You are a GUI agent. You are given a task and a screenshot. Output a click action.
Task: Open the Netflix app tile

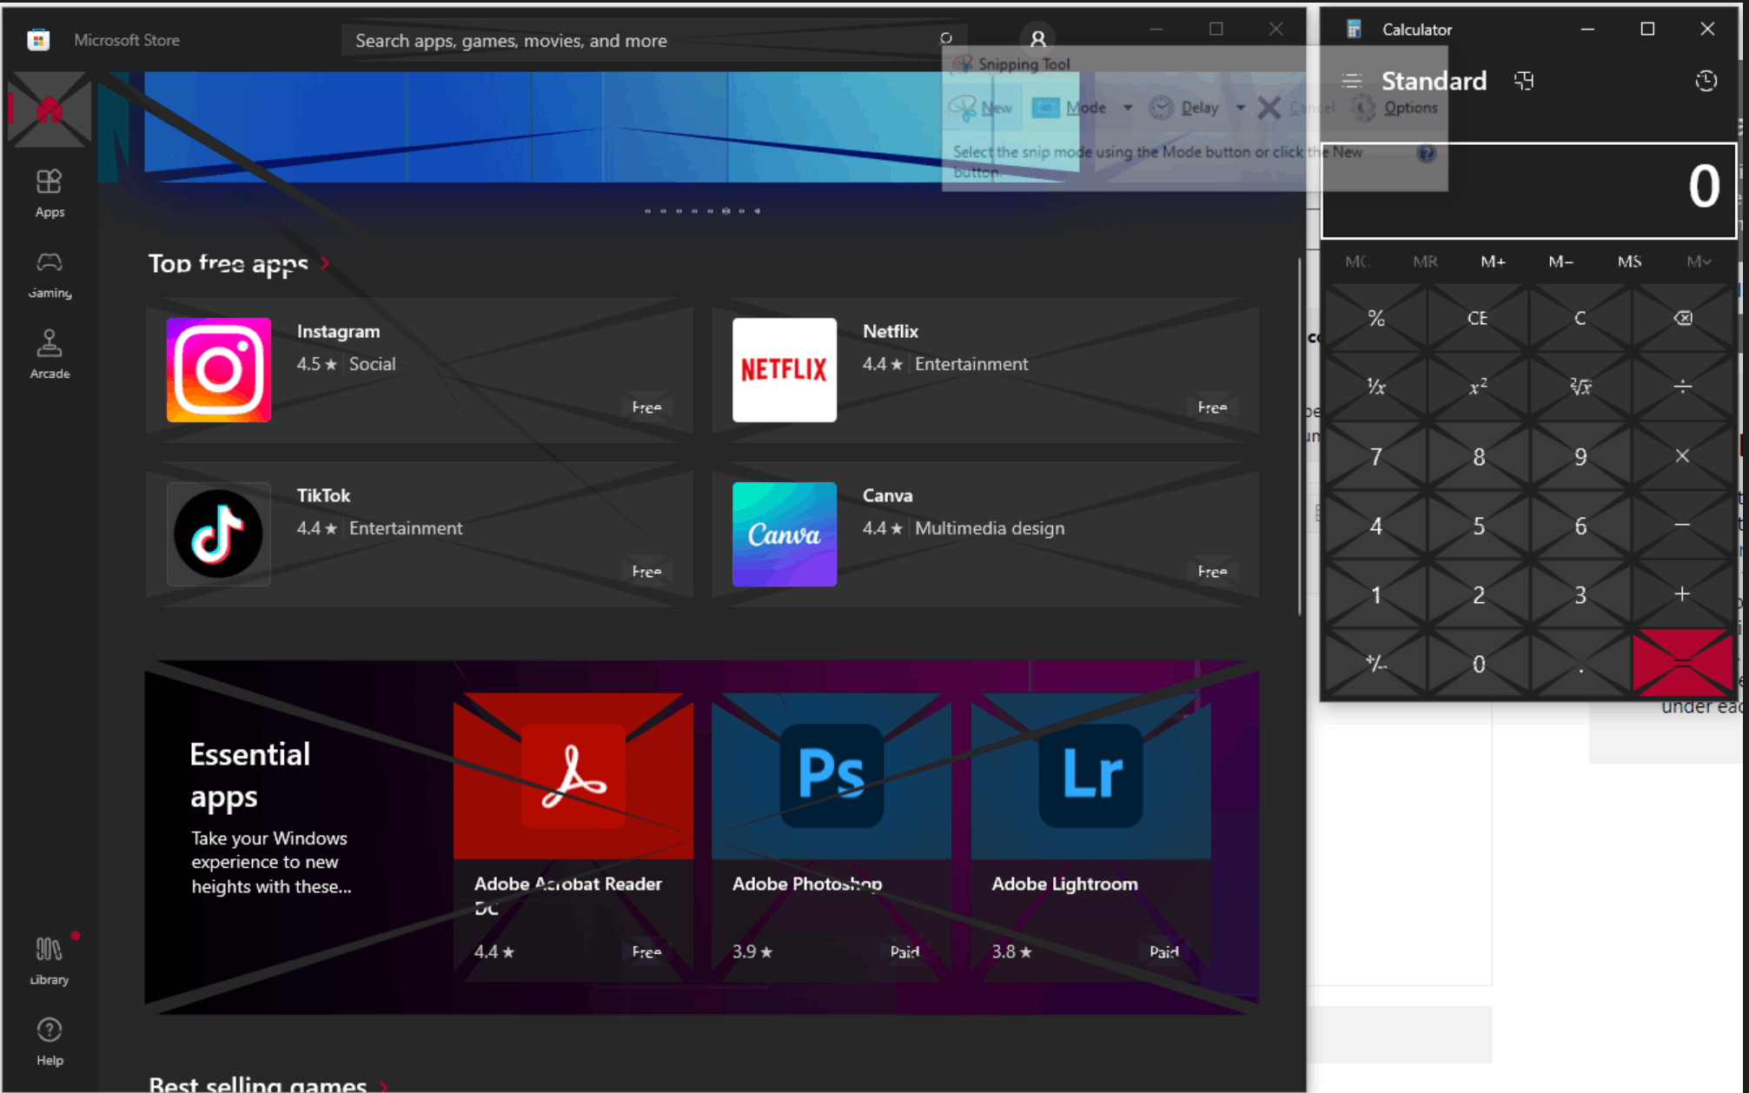(x=985, y=370)
